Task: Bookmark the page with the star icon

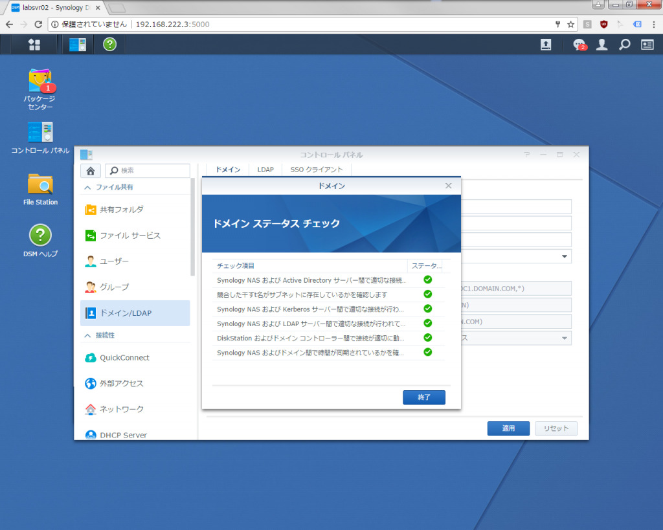Action: (571, 25)
